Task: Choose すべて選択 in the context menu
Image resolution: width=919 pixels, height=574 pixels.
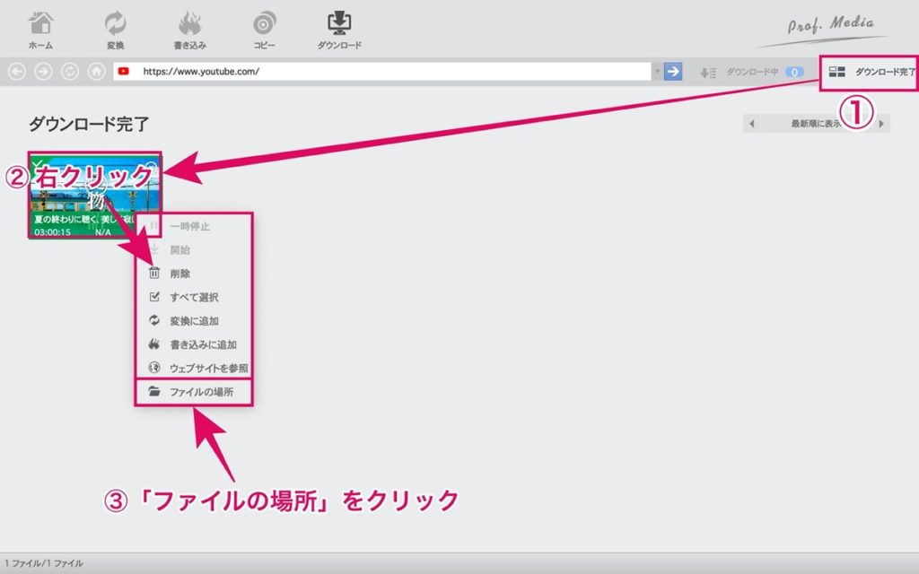Action: pos(194,297)
